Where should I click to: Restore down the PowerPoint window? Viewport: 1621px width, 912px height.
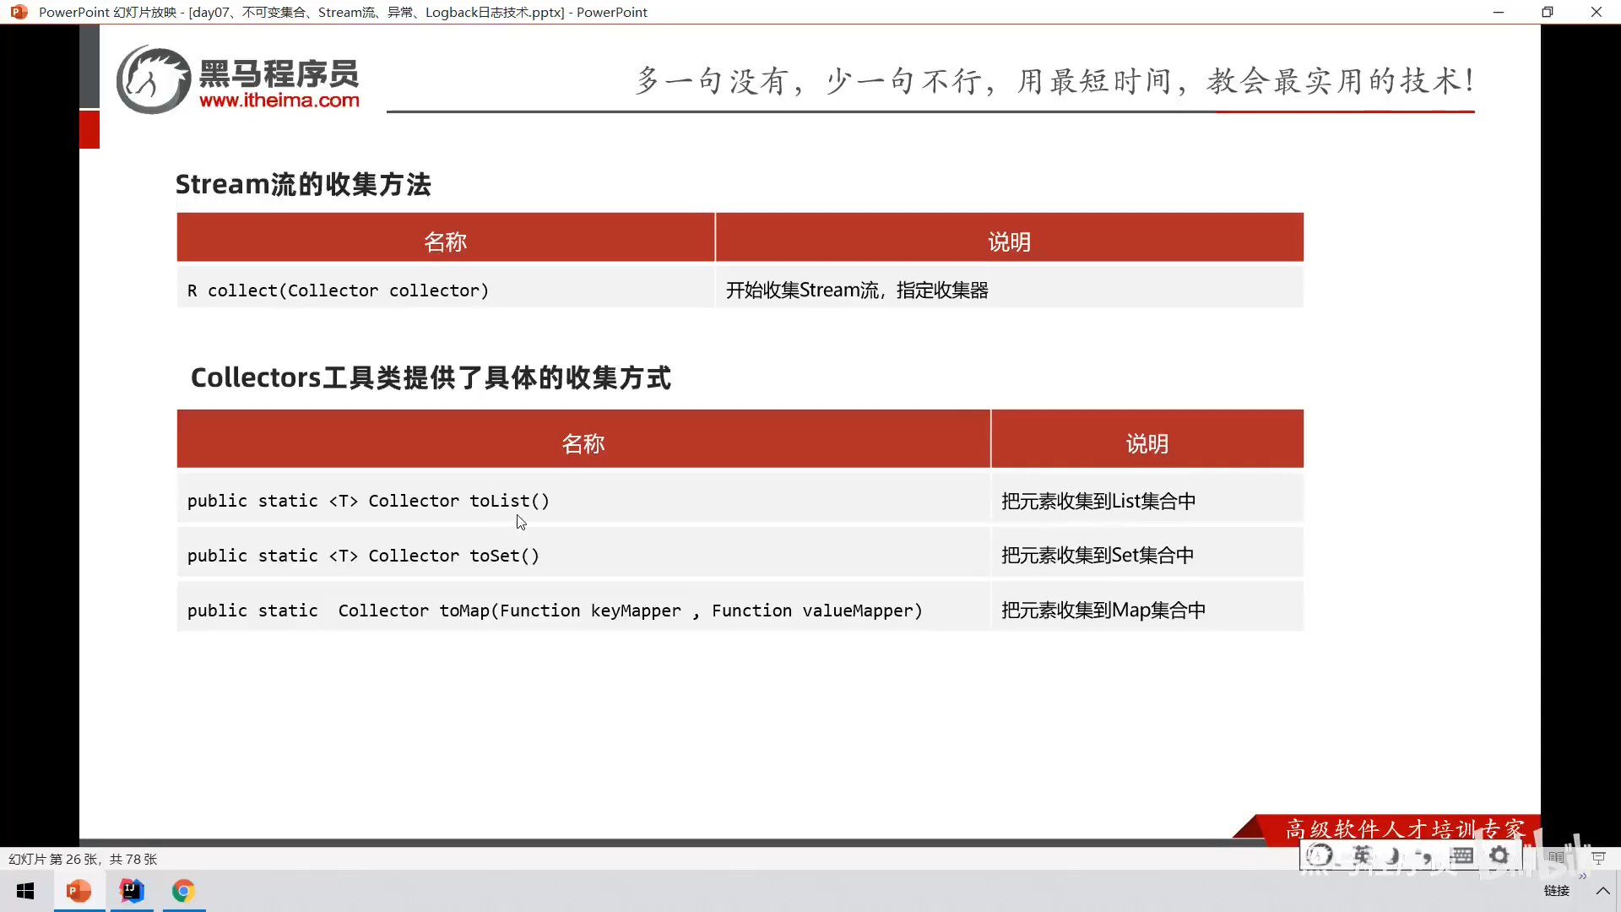tap(1547, 12)
